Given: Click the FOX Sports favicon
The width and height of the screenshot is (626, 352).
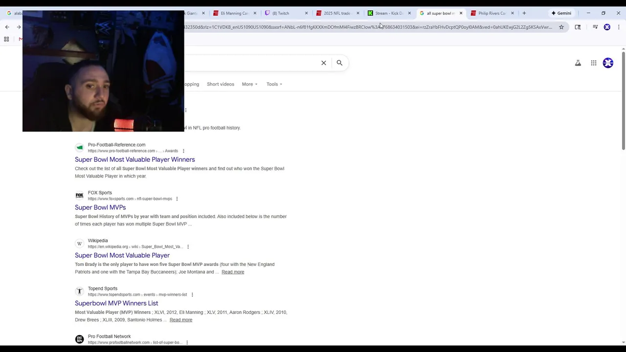Looking at the screenshot, I should pyautogui.click(x=79, y=196).
